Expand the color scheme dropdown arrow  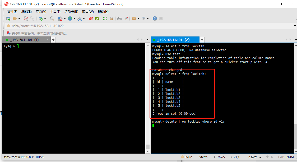65,18
